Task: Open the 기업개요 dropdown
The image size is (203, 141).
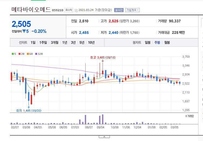Action: (132, 10)
